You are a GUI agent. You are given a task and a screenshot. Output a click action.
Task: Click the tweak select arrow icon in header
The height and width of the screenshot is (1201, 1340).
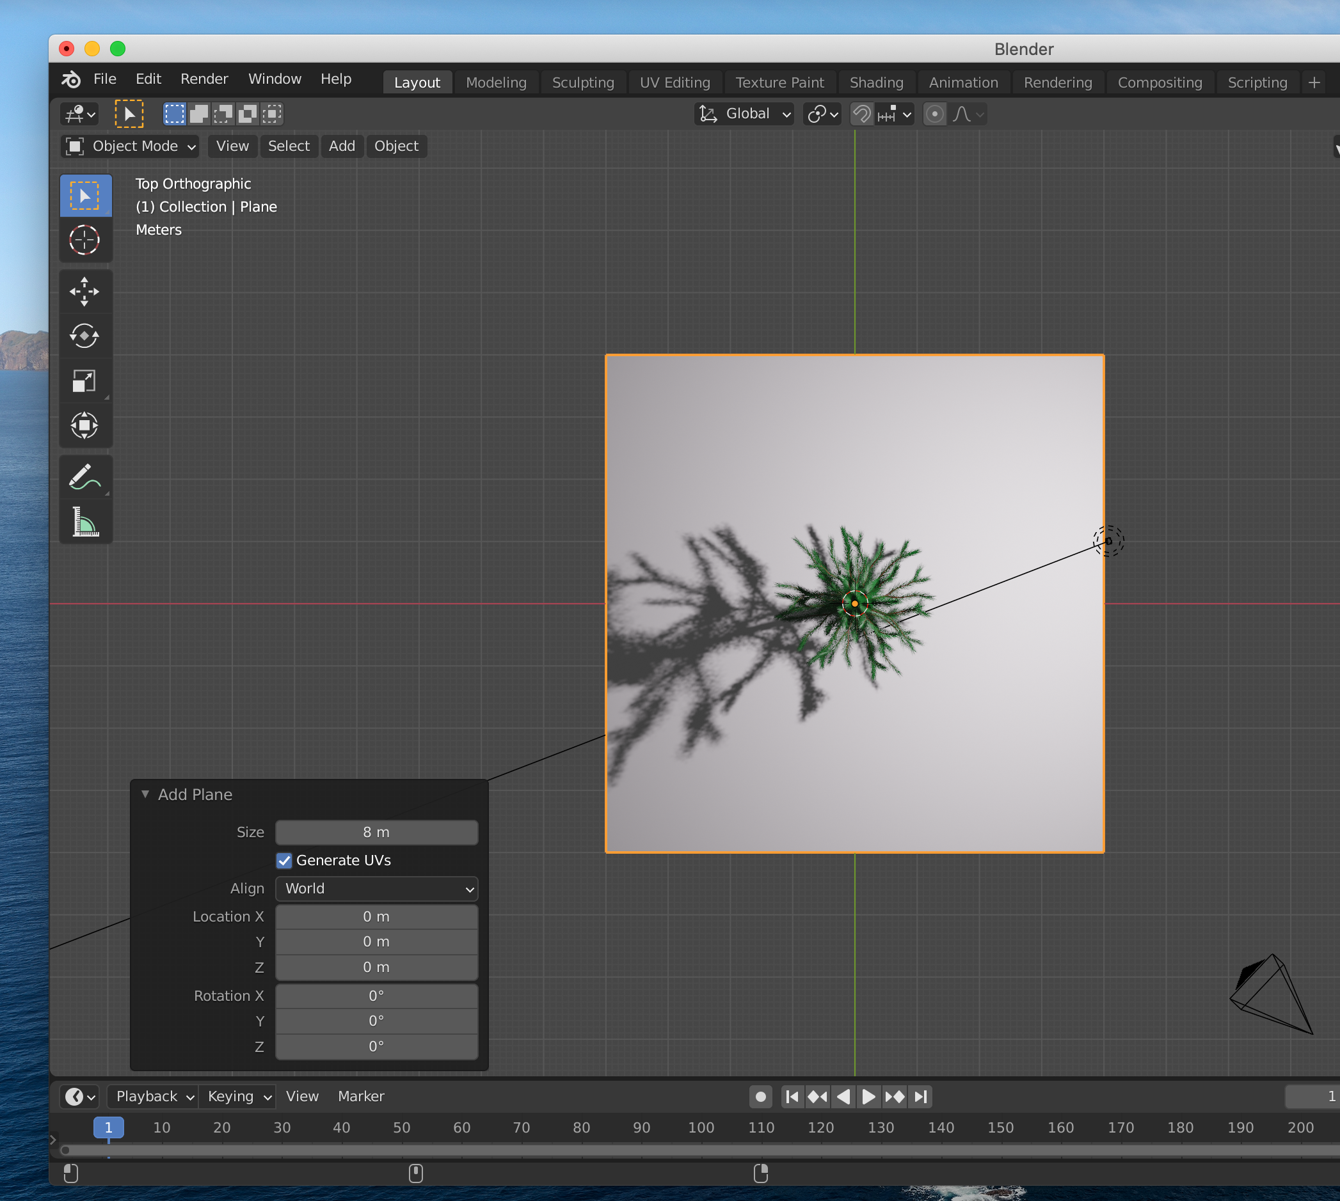129,114
